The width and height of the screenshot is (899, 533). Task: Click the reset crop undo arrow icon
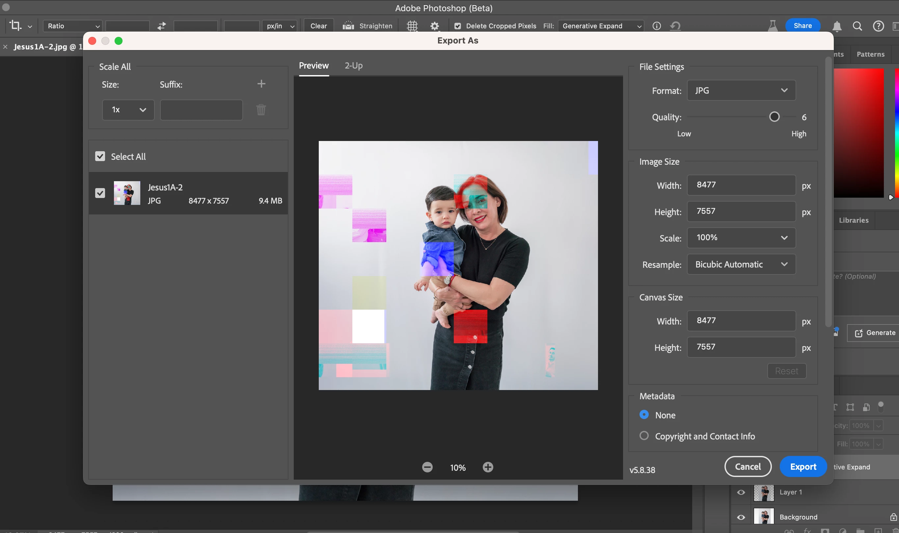pos(675,26)
